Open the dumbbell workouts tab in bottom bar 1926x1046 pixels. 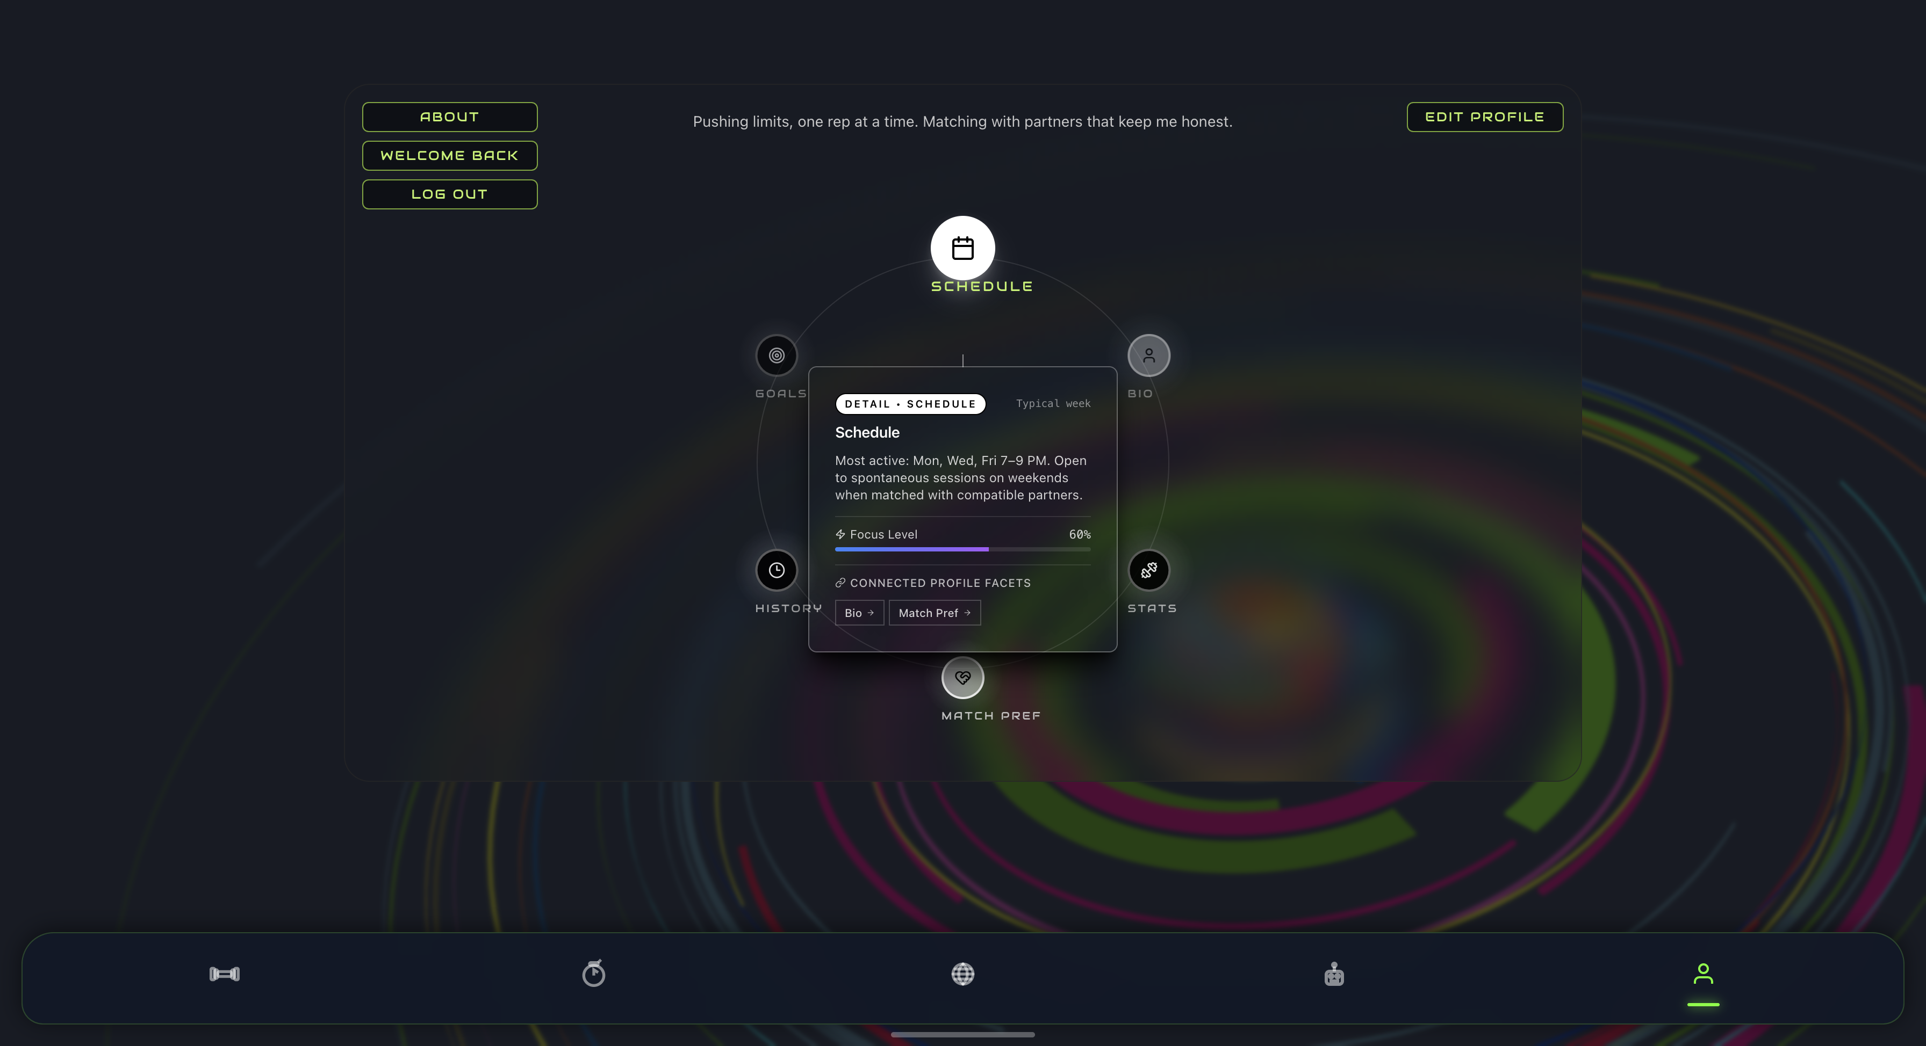pyautogui.click(x=224, y=974)
